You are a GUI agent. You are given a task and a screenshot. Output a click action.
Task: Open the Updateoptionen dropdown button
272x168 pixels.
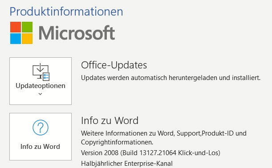(x=41, y=81)
